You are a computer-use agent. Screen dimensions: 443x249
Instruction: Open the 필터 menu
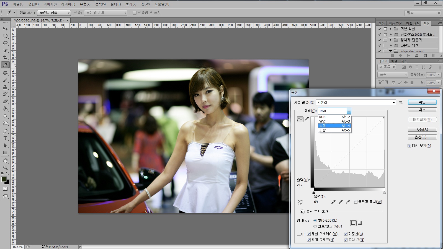[x=115, y=4]
